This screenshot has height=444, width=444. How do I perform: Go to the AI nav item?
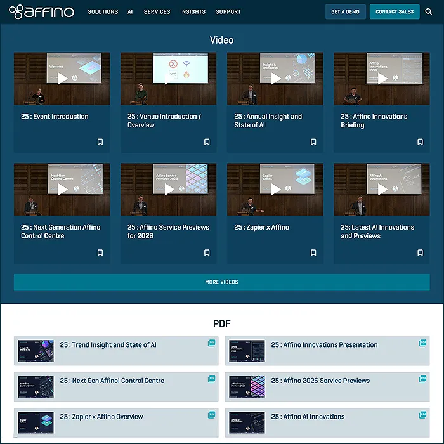130,11
